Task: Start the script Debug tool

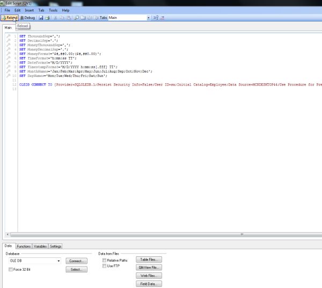Action: tap(27, 18)
